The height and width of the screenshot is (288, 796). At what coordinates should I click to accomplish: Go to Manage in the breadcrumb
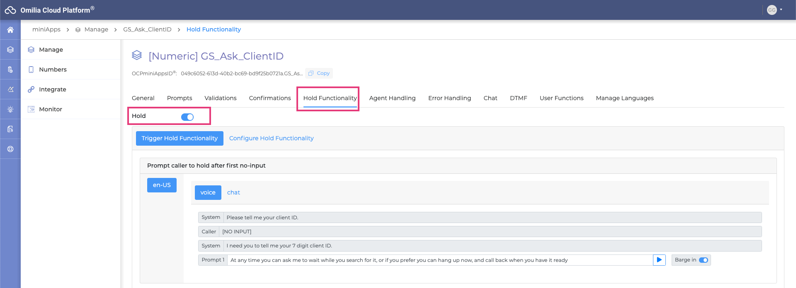(x=96, y=29)
